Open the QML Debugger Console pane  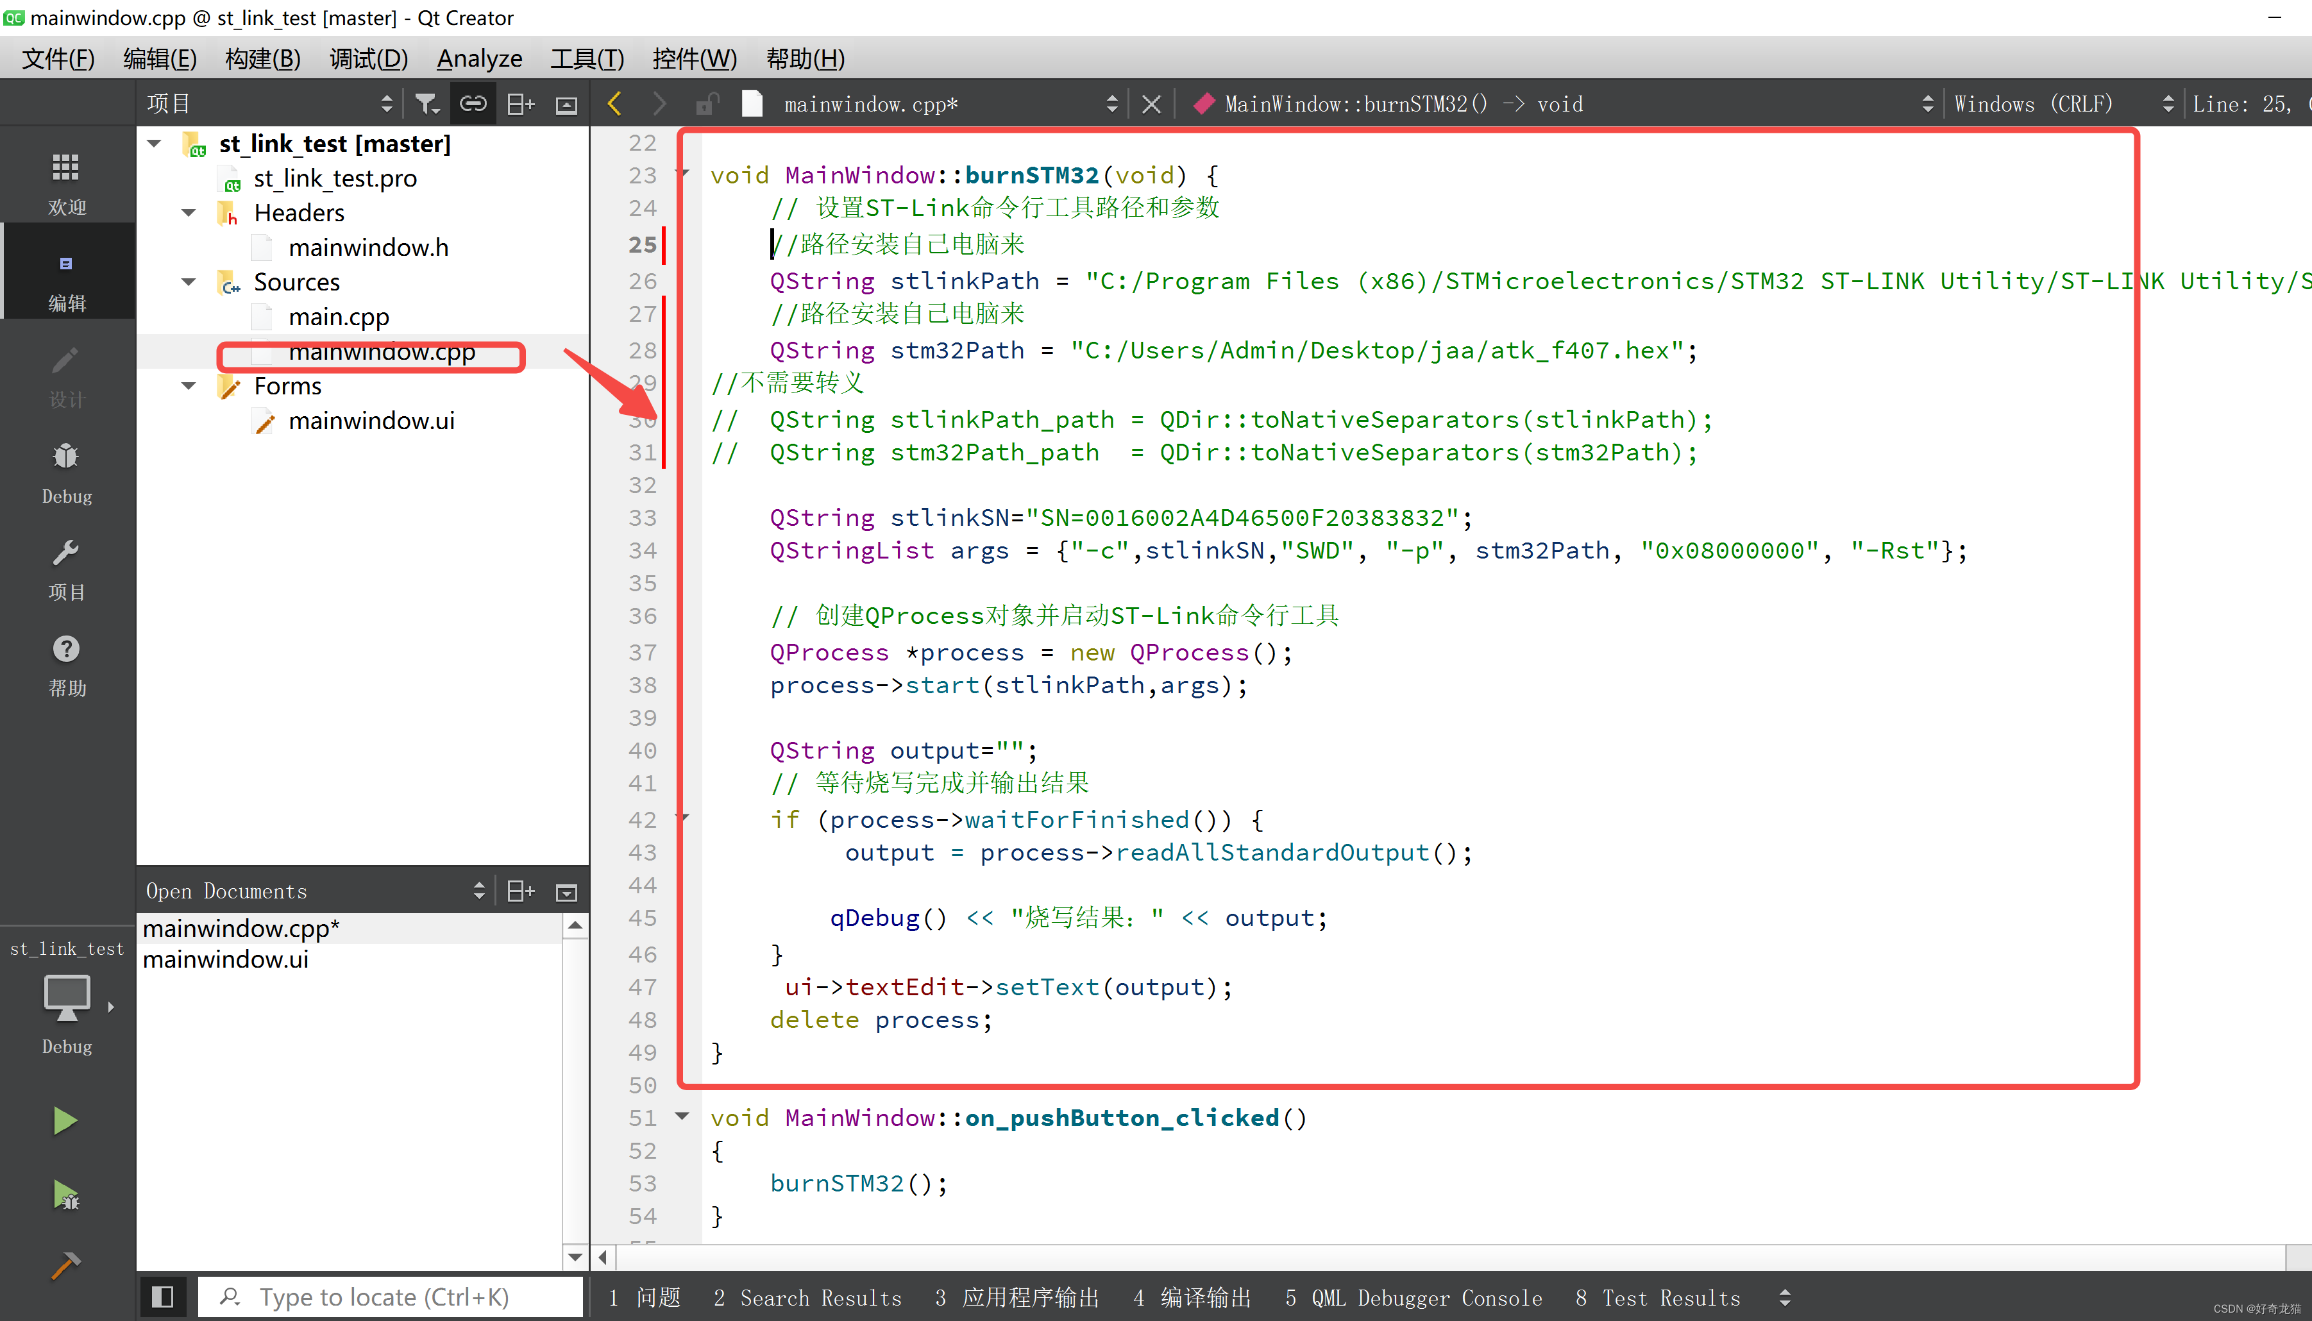[1413, 1297]
